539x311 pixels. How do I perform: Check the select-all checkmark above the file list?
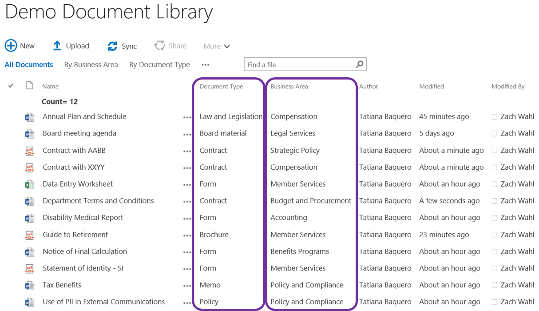(10, 86)
